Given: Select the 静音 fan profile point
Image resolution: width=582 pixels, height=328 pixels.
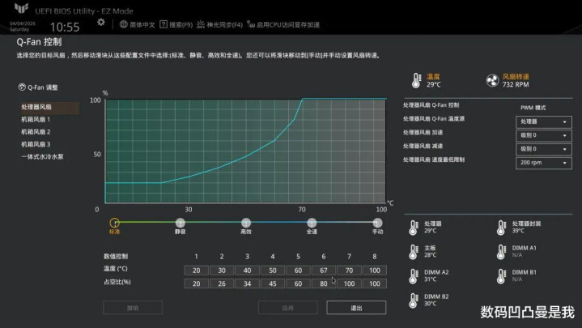Looking at the screenshot, I should click(x=181, y=222).
